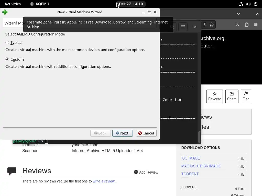Image resolution: width=262 pixels, height=196 pixels.
Task: Click the Cancel button in the wizard
Action: pos(146,133)
